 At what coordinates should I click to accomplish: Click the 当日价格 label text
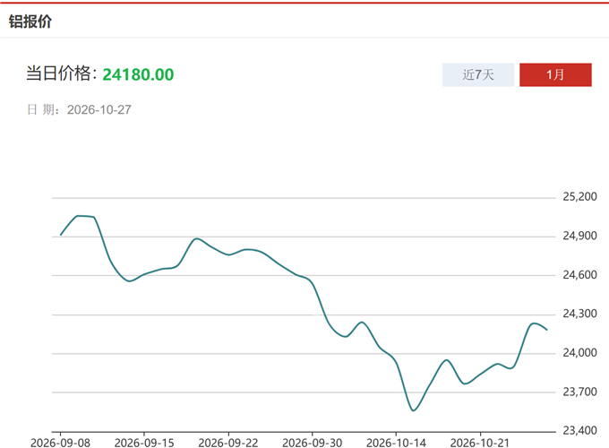click(x=58, y=73)
